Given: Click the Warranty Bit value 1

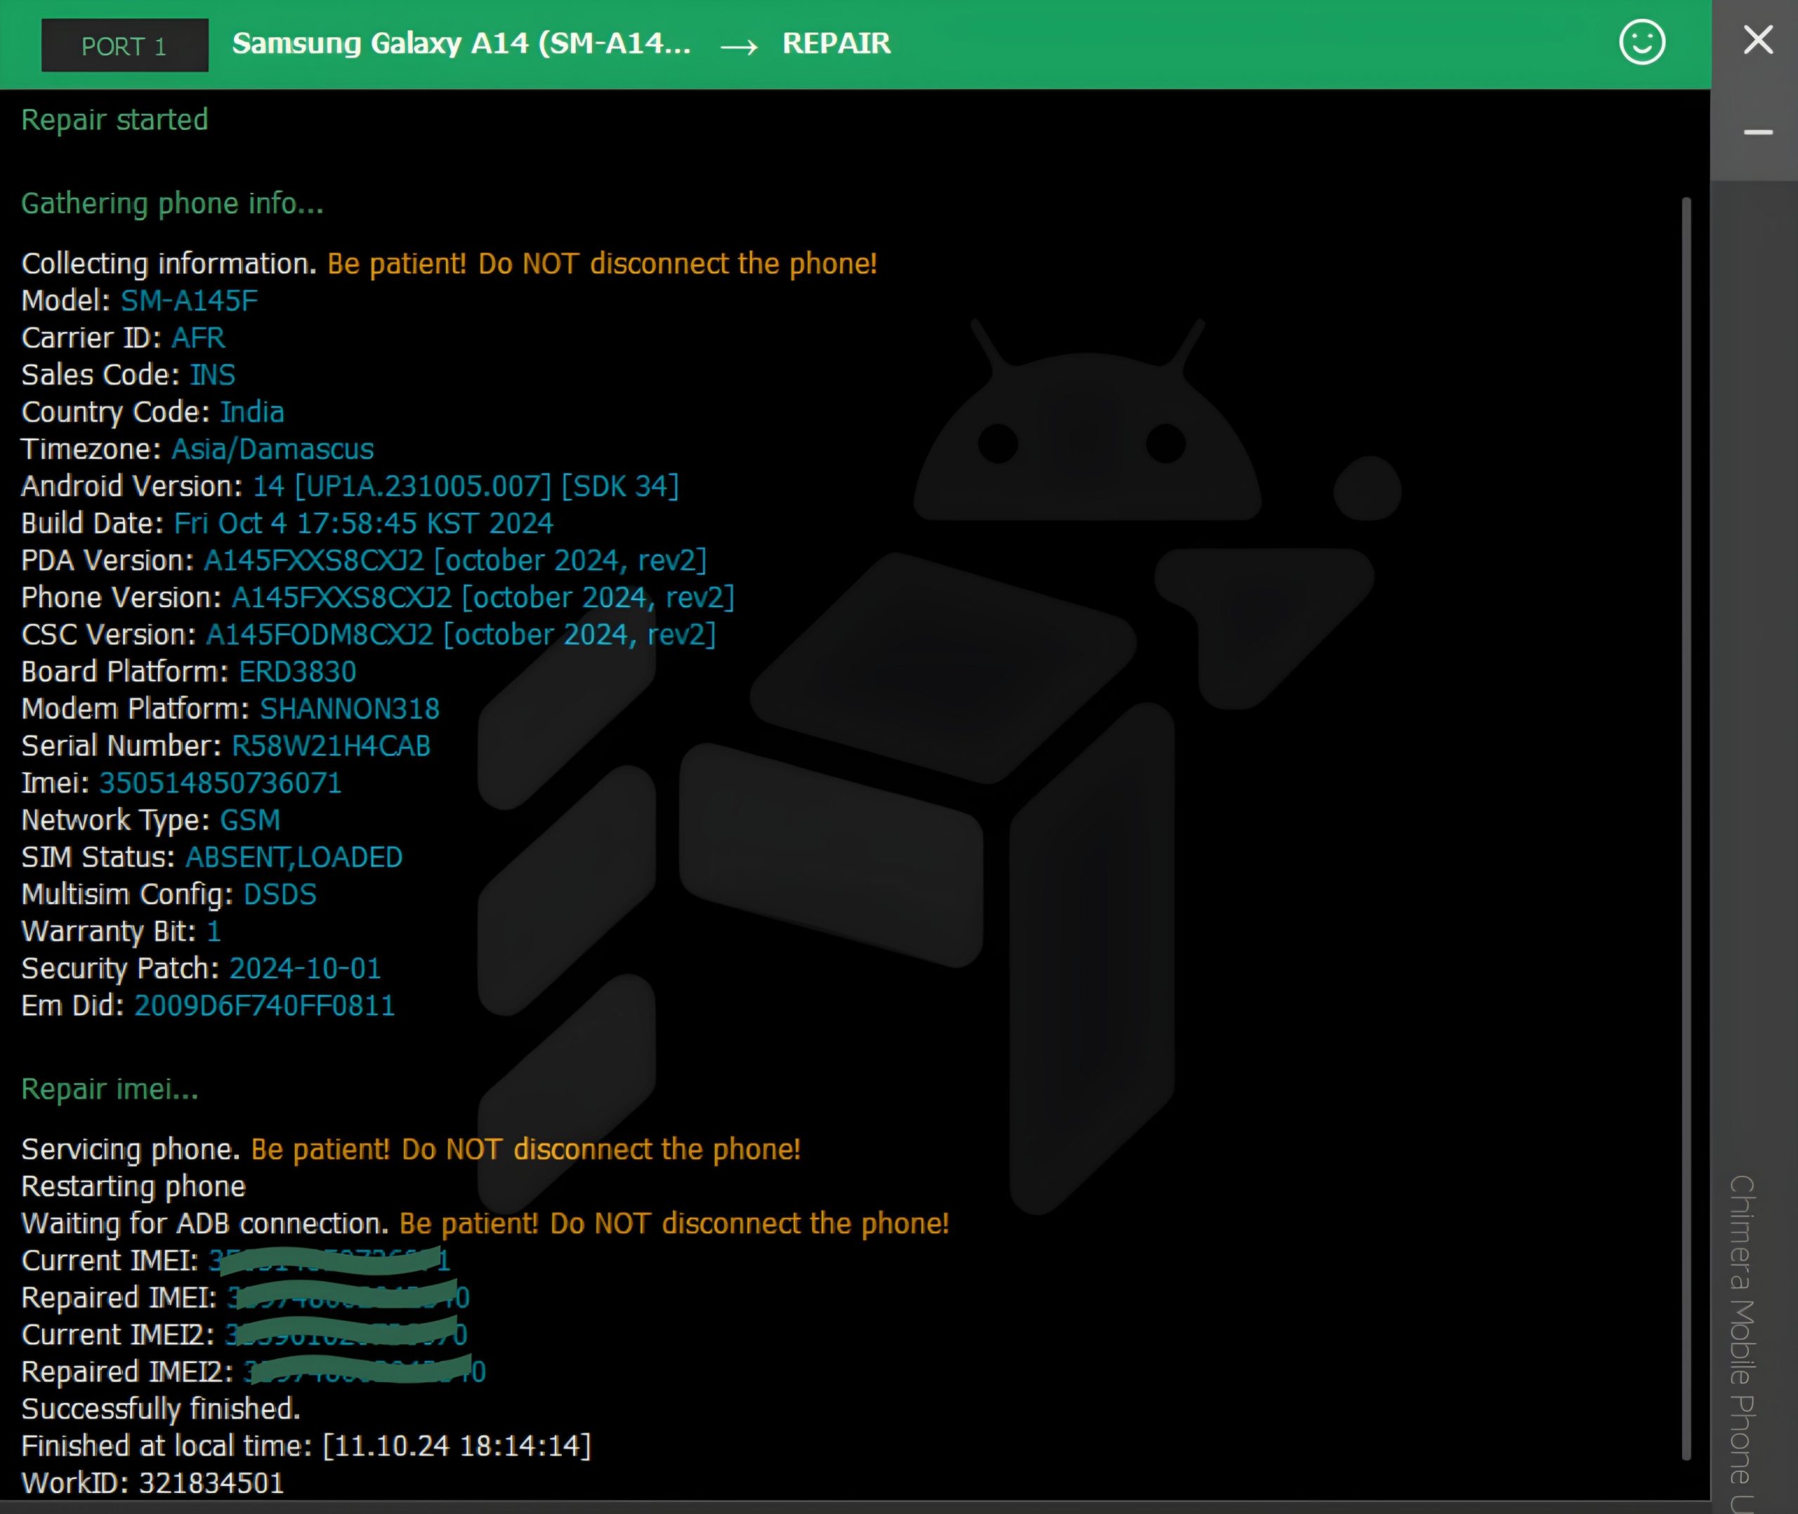Looking at the screenshot, I should [214, 931].
